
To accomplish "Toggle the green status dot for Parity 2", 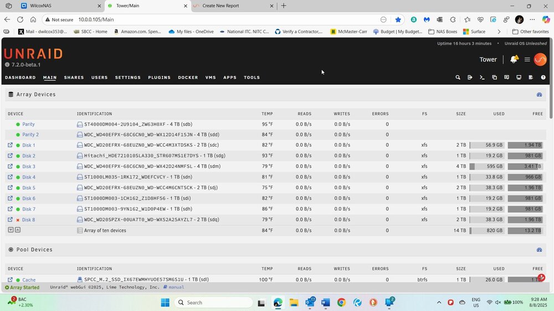I will 18,135.
